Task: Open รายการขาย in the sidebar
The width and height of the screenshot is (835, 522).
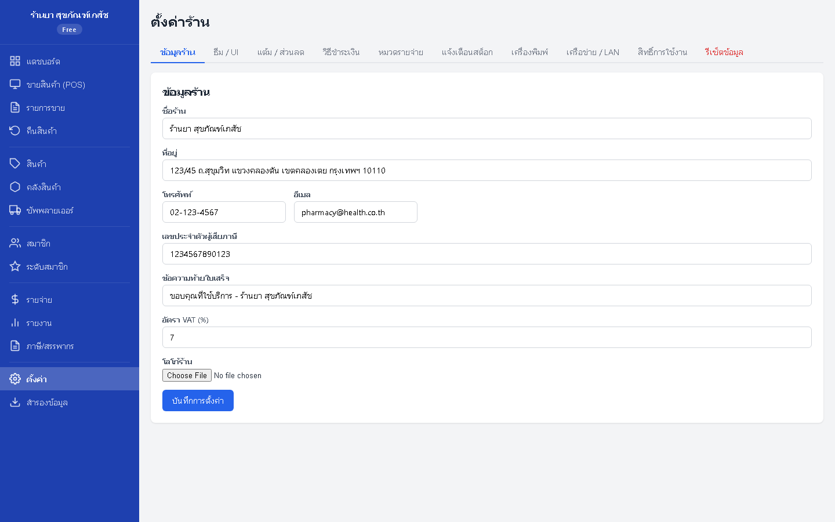Action: click(46, 108)
